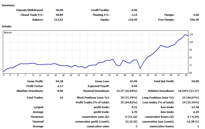Click the Gross Loss value 43.49
The image size is (205, 129).
point(133,81)
